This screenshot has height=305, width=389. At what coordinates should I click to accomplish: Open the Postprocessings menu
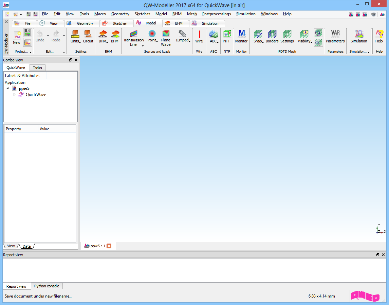click(216, 14)
